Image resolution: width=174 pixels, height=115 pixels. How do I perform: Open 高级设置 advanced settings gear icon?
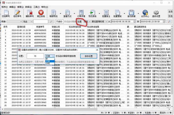tap(156, 13)
